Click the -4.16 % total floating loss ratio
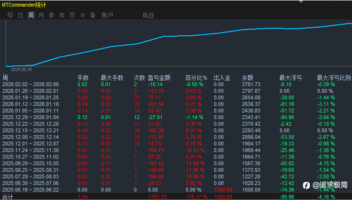352x200 pixels. point(326,197)
